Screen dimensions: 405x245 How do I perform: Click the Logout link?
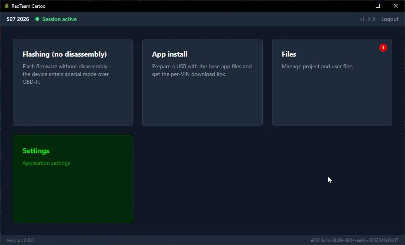[x=390, y=19]
